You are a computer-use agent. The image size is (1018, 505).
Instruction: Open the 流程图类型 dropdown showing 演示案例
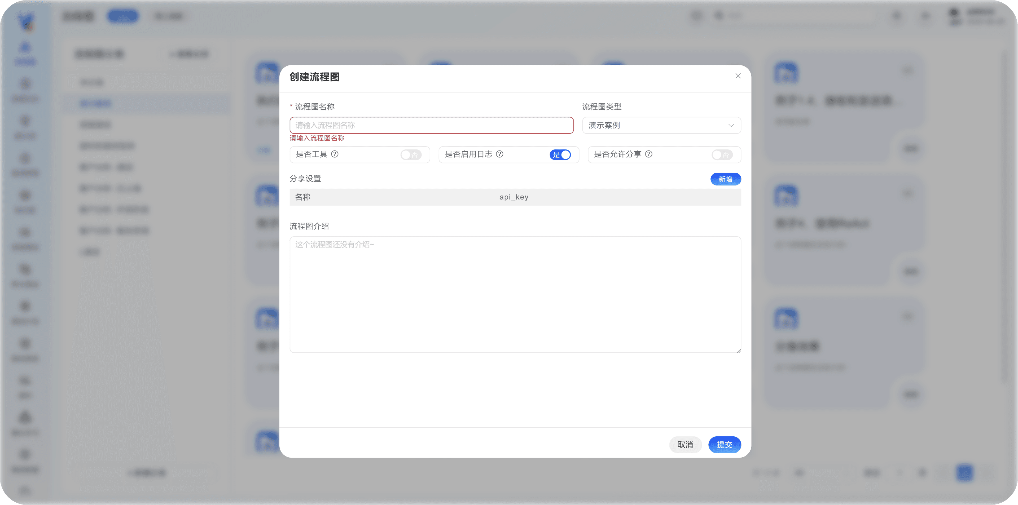(x=661, y=125)
